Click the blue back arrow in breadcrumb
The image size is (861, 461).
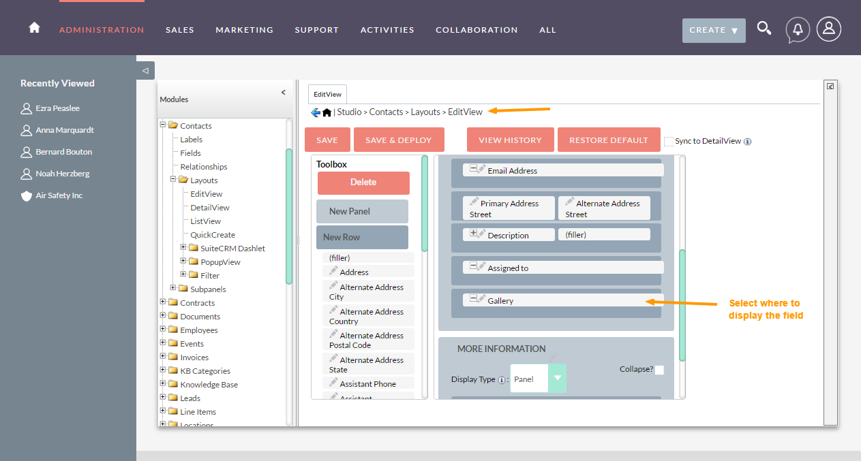coord(316,112)
